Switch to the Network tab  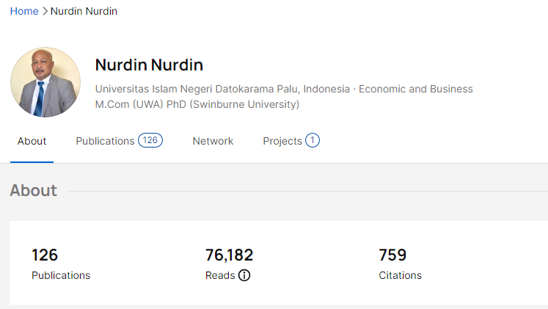point(213,141)
